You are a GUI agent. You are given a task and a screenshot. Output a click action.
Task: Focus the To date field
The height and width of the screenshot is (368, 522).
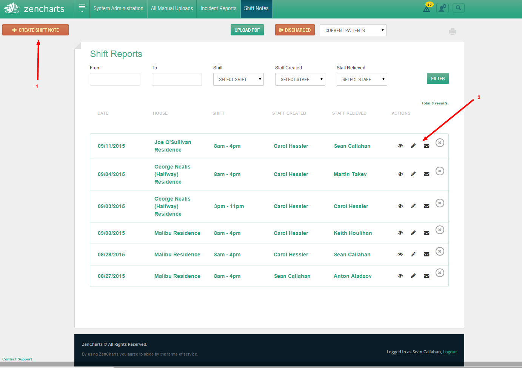point(177,79)
